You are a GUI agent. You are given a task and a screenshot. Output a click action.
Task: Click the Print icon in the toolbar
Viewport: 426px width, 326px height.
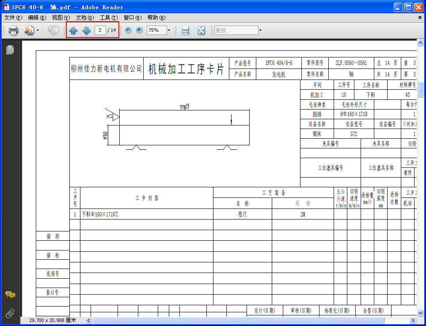13,30
